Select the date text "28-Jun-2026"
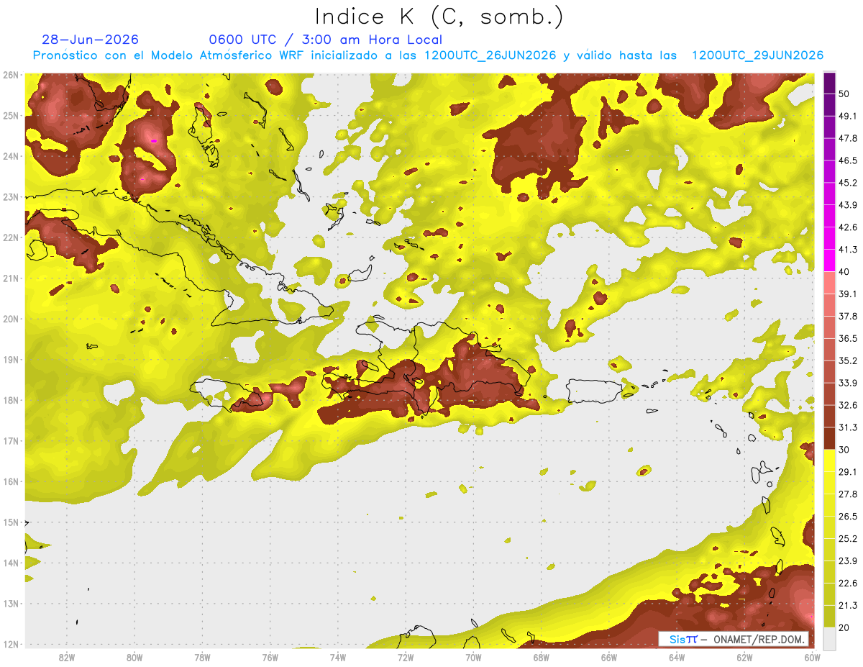Viewport: 863px width, 667px height. pyautogui.click(x=90, y=40)
